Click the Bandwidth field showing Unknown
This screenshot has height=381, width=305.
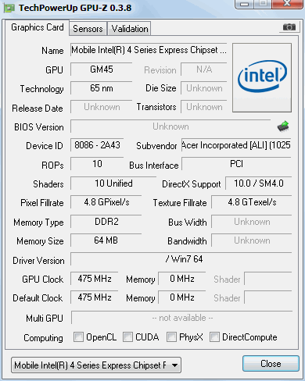point(252,240)
